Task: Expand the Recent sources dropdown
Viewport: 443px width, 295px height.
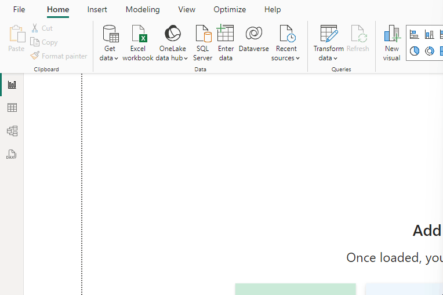Action: 297,59
